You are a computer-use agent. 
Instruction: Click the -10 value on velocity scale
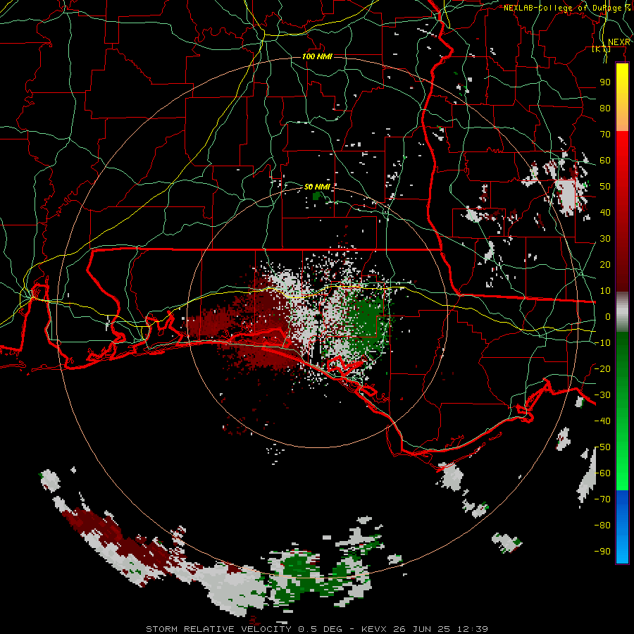pyautogui.click(x=602, y=342)
